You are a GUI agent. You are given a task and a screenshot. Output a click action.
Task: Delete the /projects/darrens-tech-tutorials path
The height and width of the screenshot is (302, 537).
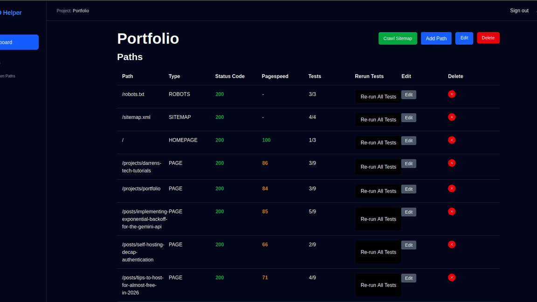pos(452,163)
